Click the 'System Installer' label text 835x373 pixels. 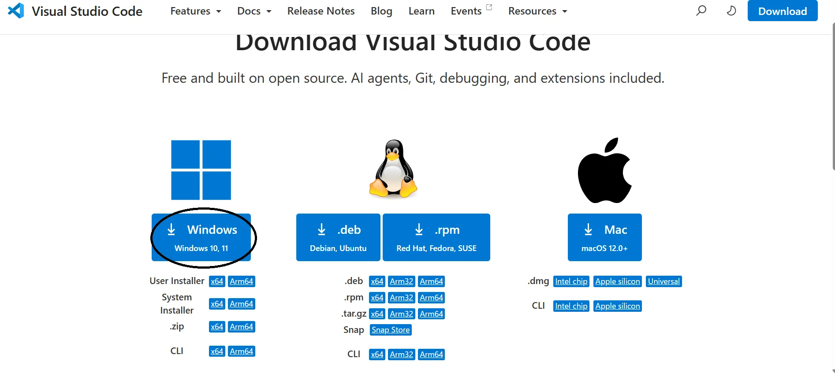pyautogui.click(x=177, y=304)
